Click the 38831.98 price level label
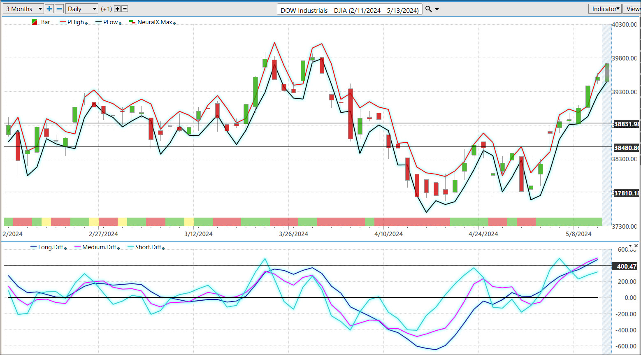Viewport: 641px width, 355px height. (x=625, y=124)
